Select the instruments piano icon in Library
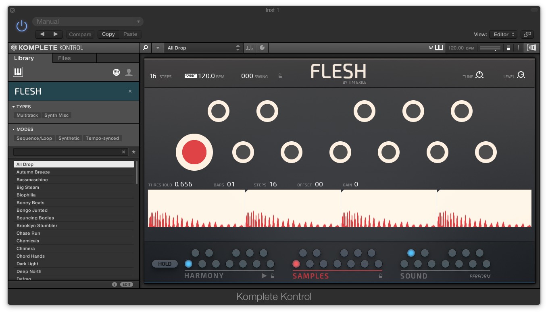The image size is (548, 314). click(18, 72)
